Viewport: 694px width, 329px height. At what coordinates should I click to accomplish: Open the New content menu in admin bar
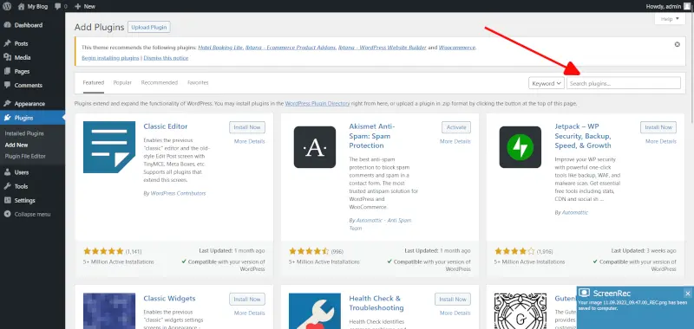(84, 6)
